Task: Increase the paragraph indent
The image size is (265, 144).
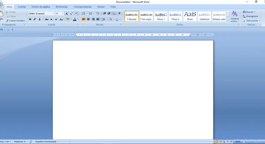Action: tap(109, 14)
